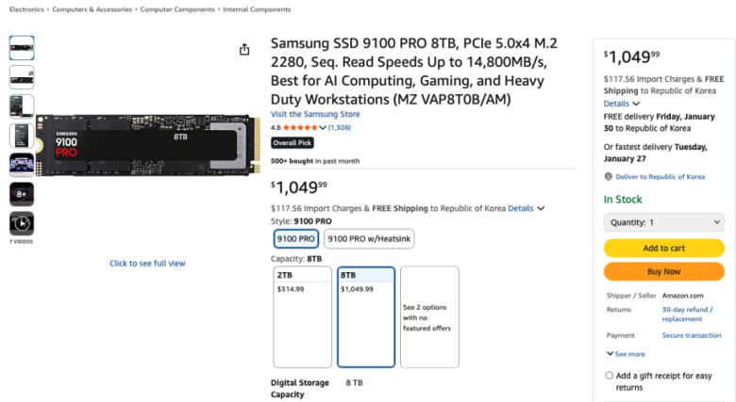This screenshot has height=402, width=736.
Task: Enable the gift receipt checkbox
Action: coord(610,376)
